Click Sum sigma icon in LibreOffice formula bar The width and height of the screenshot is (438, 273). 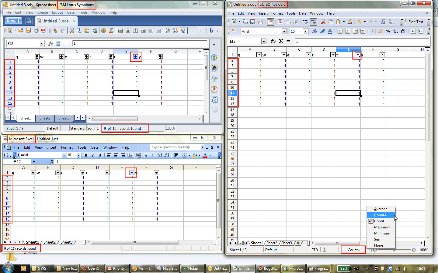point(281,41)
